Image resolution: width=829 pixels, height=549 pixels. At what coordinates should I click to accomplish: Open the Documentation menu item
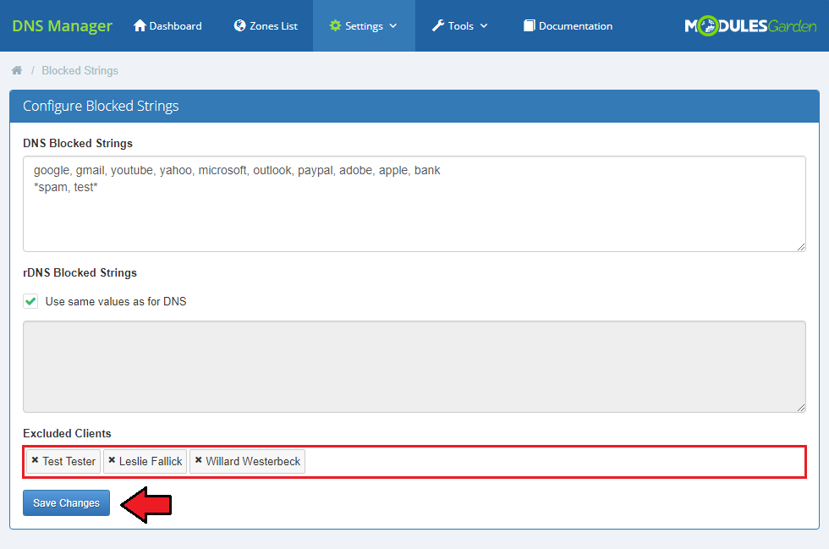tap(575, 26)
